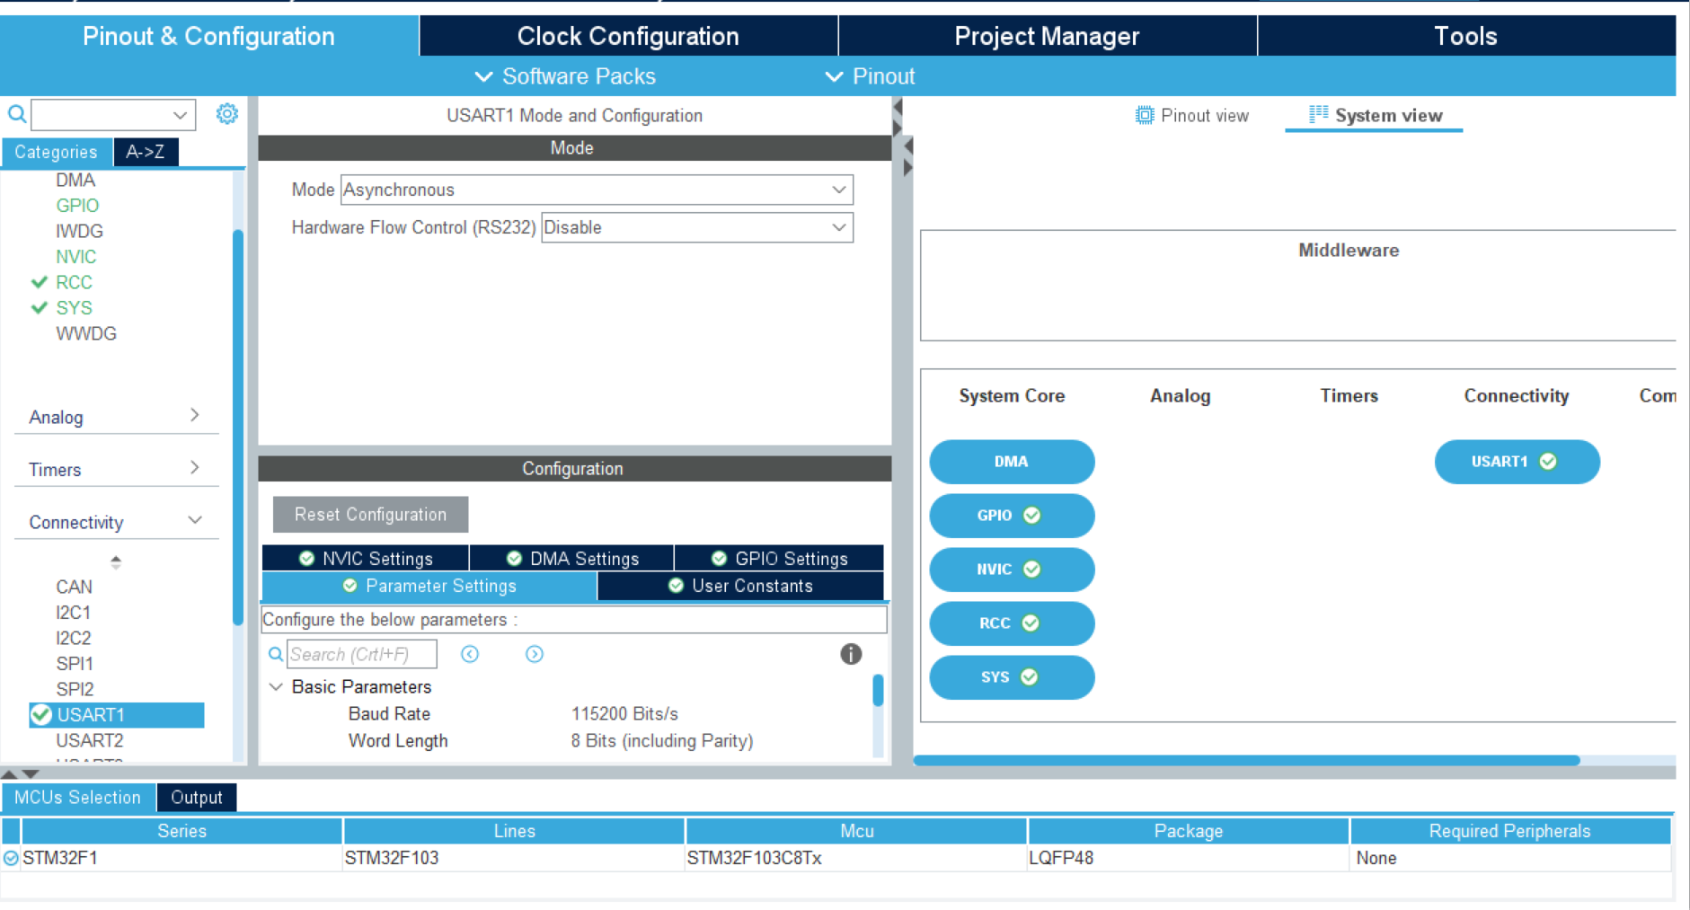Click the parameters list vertical scrollbar
Viewport: 1690px width, 910px height.
tap(878, 690)
